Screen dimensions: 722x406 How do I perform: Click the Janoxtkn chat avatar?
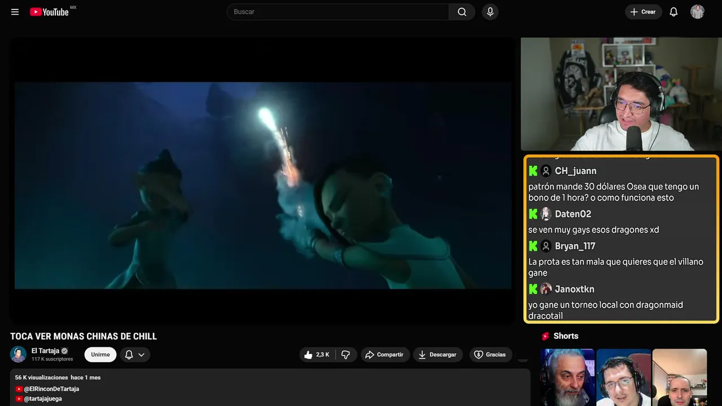coord(546,289)
